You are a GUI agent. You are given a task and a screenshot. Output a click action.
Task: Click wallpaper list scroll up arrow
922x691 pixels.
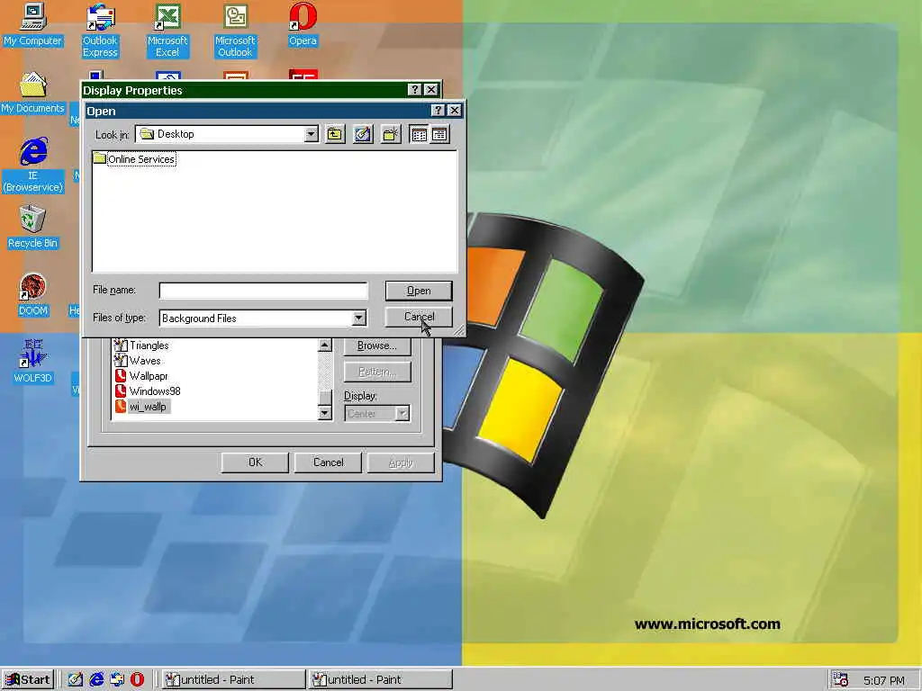coord(324,345)
